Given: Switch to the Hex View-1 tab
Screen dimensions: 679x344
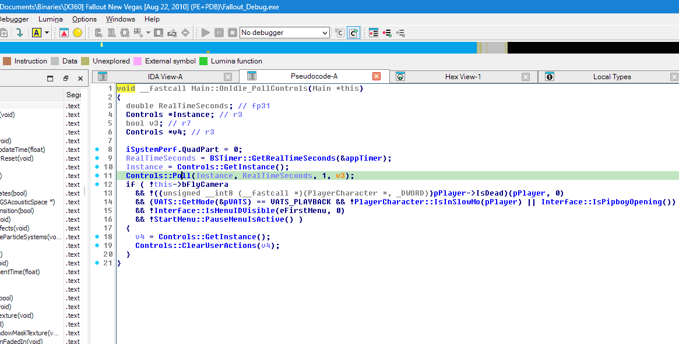Looking at the screenshot, I should point(463,77).
